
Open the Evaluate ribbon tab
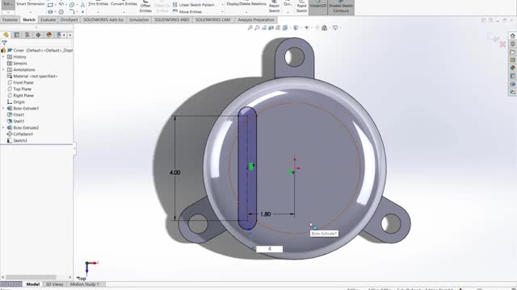point(48,19)
